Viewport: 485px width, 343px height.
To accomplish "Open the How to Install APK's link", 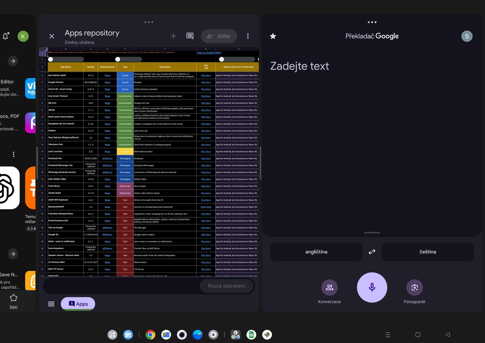I will pyautogui.click(x=209, y=53).
